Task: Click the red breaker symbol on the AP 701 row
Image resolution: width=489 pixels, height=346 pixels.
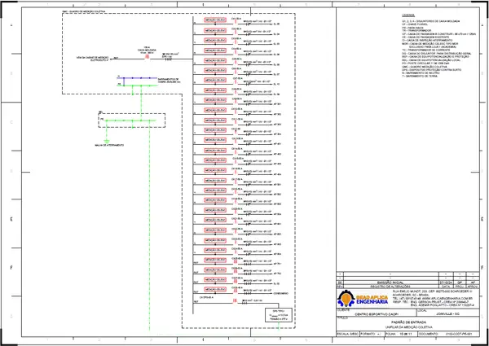Action: point(236,261)
